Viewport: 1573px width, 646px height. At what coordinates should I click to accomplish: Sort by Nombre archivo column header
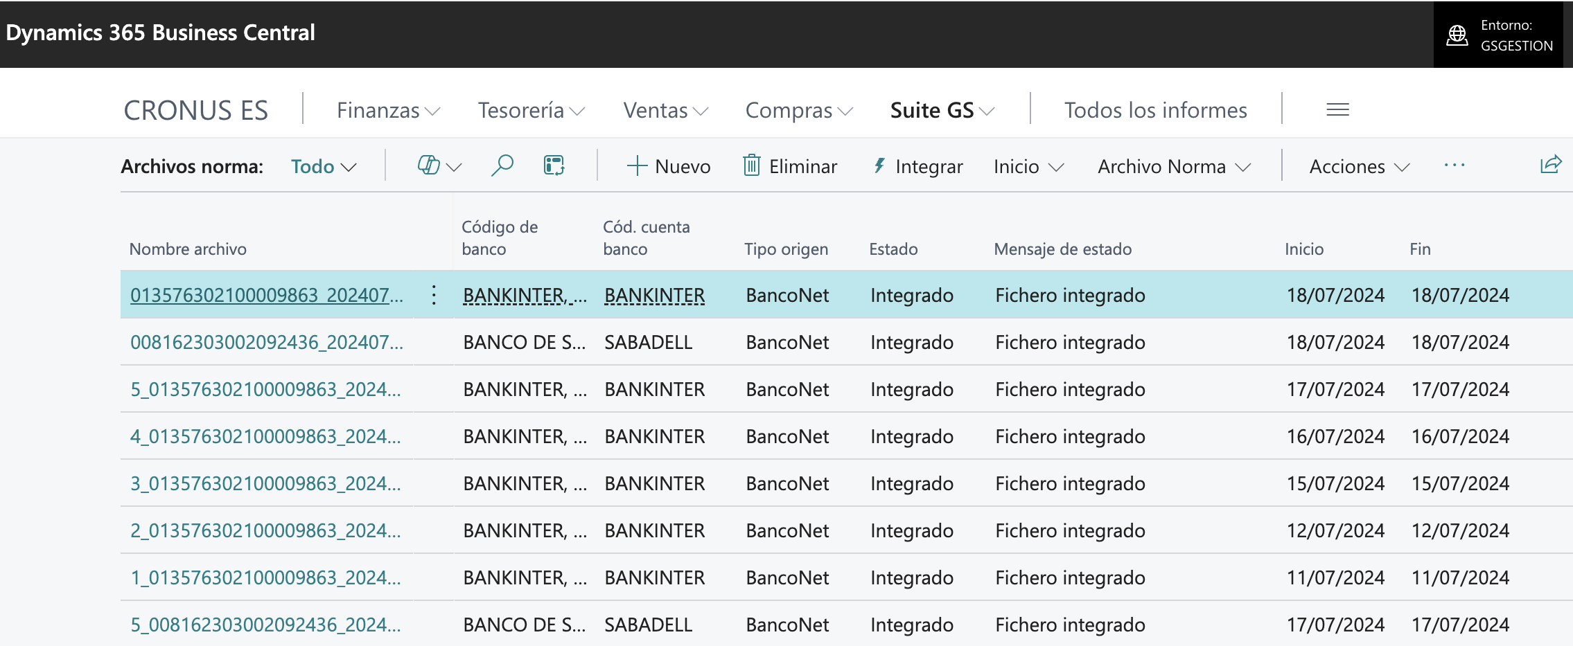tap(188, 249)
